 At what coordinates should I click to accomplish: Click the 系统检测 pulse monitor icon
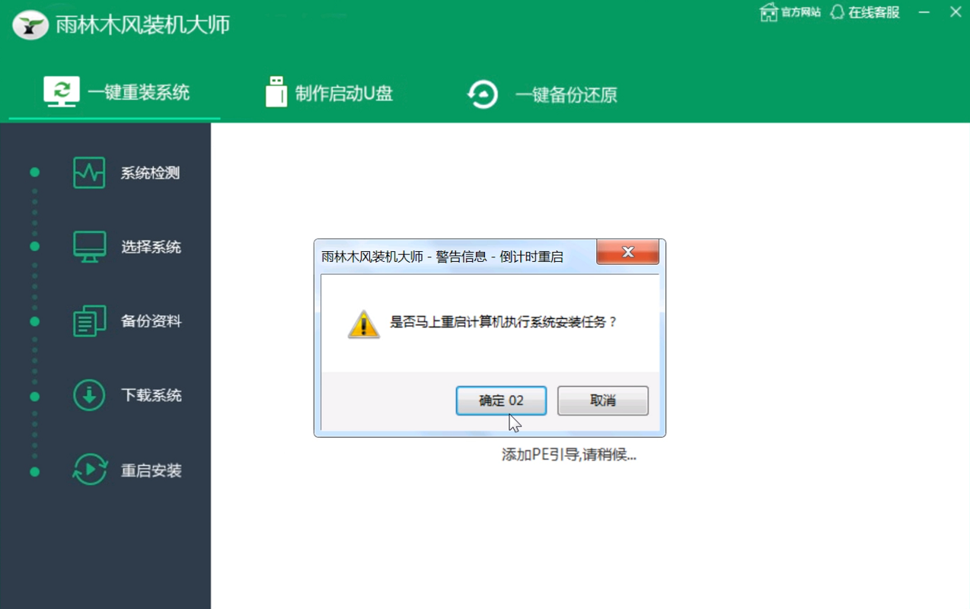[x=89, y=173]
